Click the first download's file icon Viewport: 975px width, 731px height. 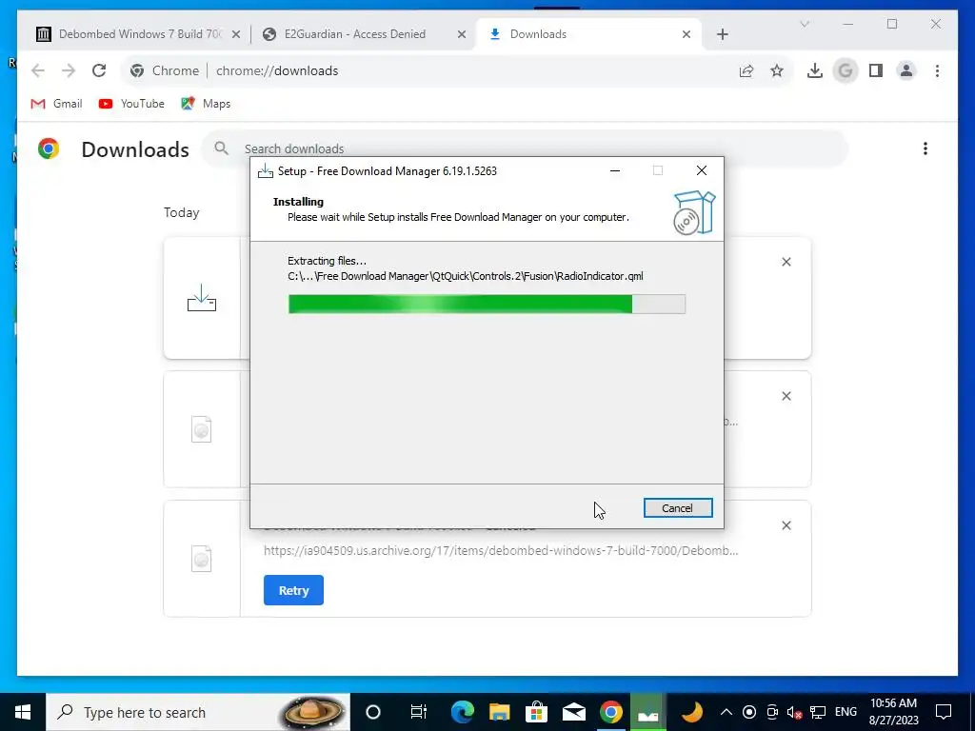click(202, 298)
